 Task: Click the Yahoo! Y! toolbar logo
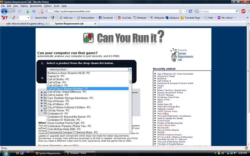pos(4,18)
